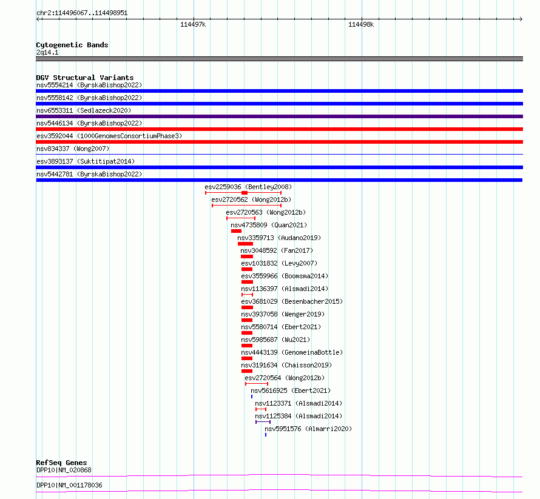Open nsv6553311 (Sedlazeck2020) variant label
This screenshot has height=499, width=540.
coord(84,110)
